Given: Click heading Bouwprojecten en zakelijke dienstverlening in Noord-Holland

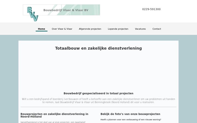Looking at the screenshot, I should point(54,115).
